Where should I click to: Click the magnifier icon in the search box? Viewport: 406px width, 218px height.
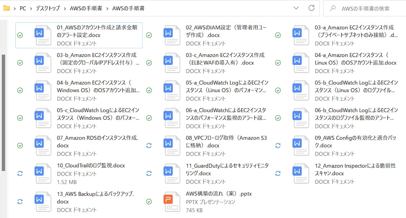point(332,8)
